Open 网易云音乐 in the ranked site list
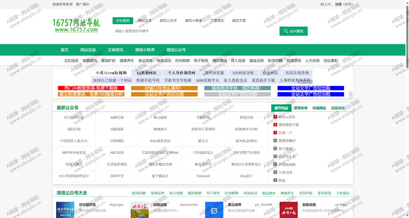409x218 pixels. point(287,117)
